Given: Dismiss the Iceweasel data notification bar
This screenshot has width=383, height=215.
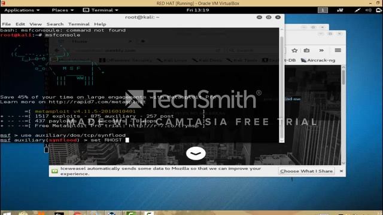Looking at the screenshot, I should (x=341, y=171).
